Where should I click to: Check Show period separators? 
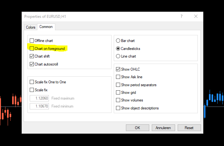point(118,85)
